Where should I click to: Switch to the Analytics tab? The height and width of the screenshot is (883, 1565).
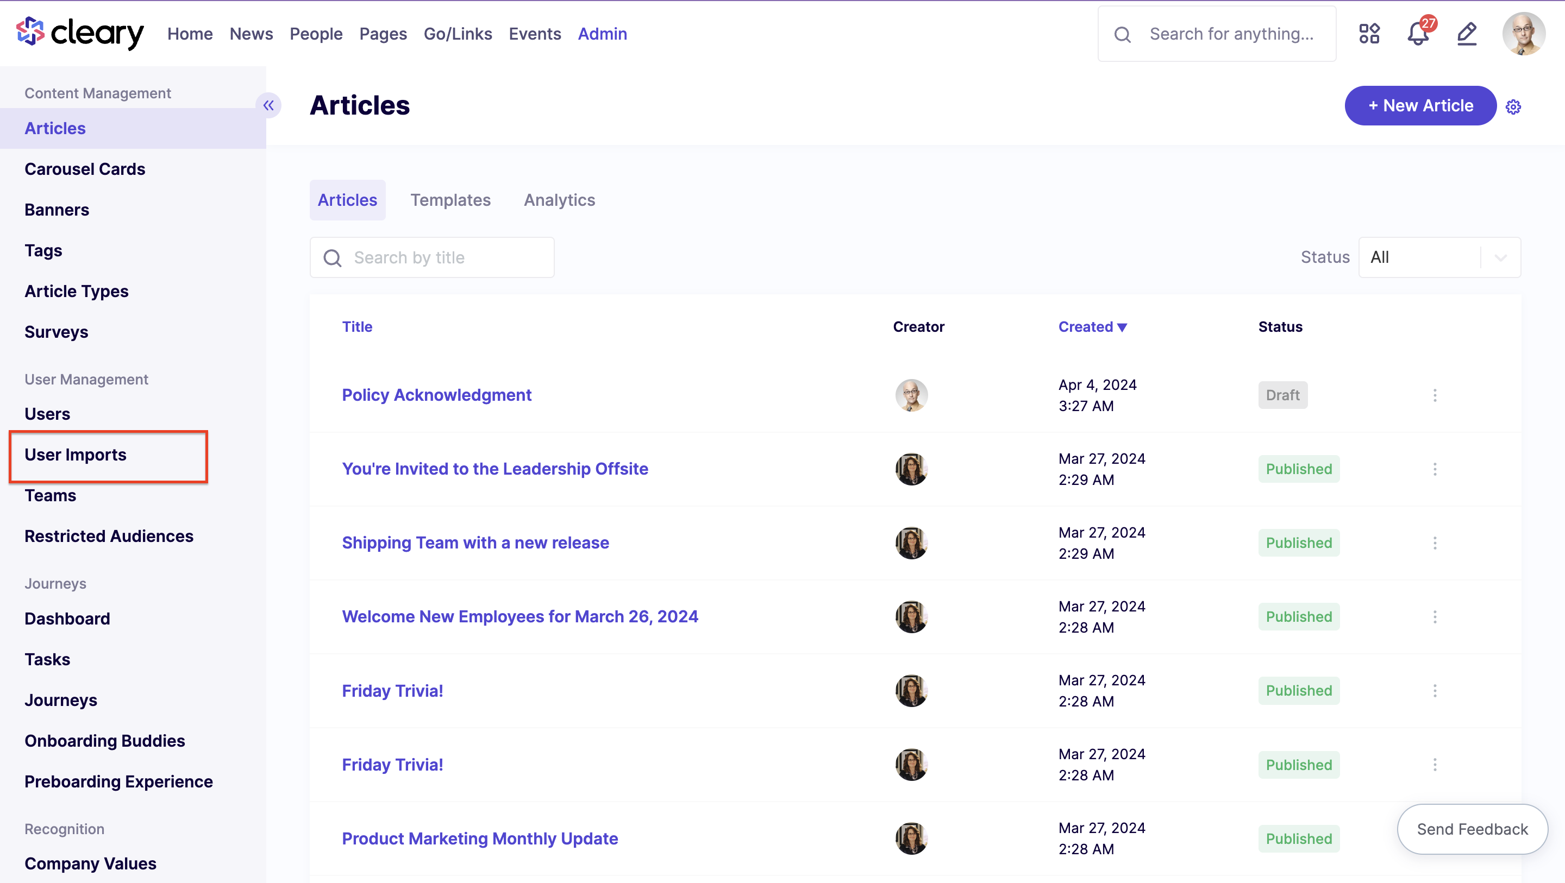(x=560, y=200)
